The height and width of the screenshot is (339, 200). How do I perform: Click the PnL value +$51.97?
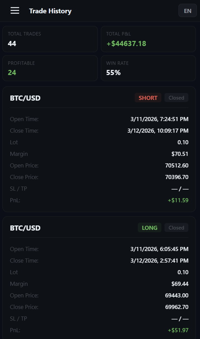click(178, 330)
